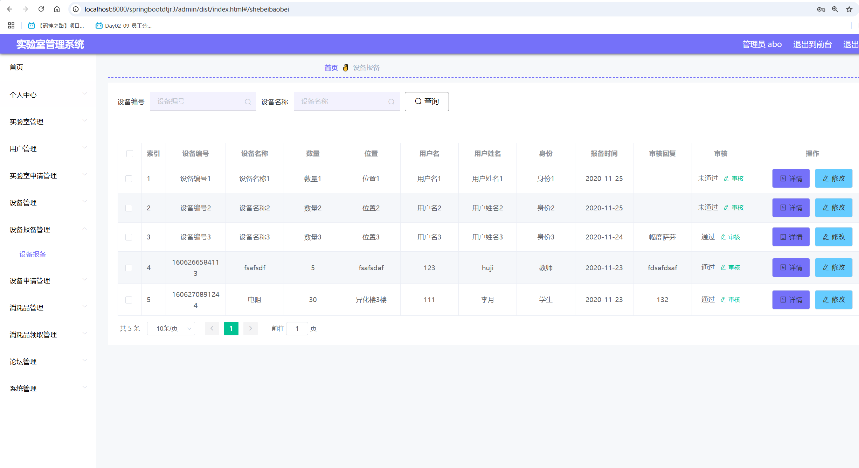Click the 查询 search button
859x468 pixels.
point(427,102)
